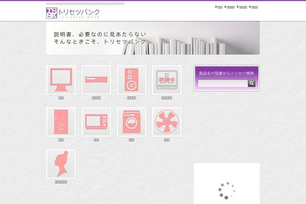
Task: Open the four-character header navigation link
Action: coord(253,7)
